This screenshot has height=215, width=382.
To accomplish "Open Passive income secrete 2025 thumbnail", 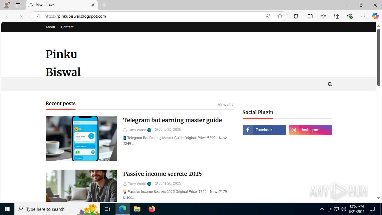I will (x=81, y=186).
